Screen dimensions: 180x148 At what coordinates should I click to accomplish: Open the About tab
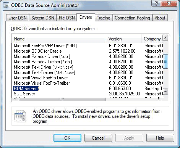pos(160,18)
